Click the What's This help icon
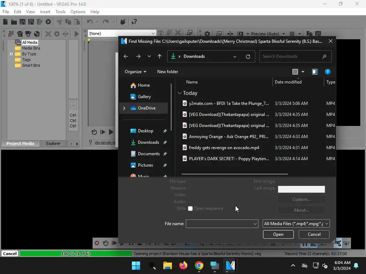This screenshot has height=274, width=366. click(134, 22)
